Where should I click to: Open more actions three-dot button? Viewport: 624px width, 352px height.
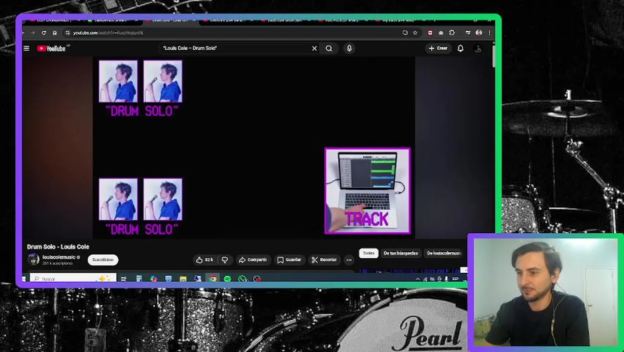click(349, 260)
